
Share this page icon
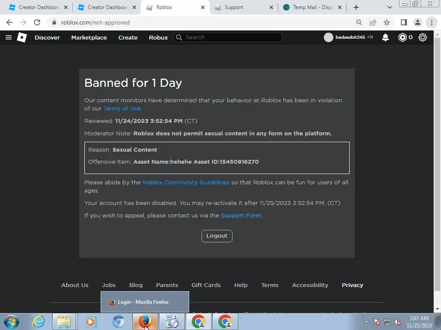point(373,22)
